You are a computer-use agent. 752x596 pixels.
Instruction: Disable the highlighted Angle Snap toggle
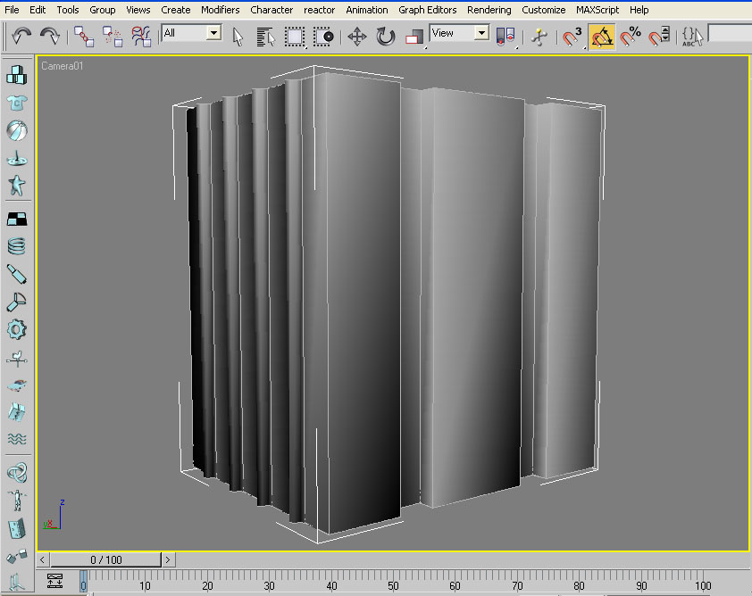pyautogui.click(x=601, y=37)
